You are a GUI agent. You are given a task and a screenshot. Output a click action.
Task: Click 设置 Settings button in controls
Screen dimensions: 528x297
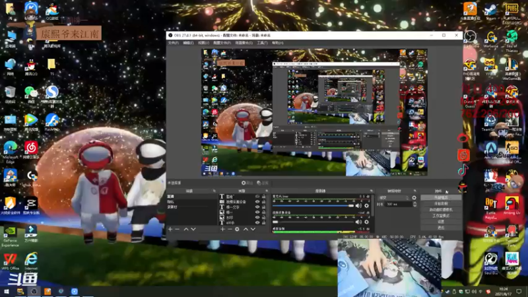441,222
